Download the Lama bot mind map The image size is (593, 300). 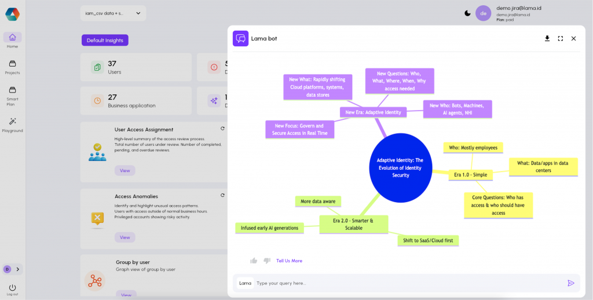coord(547,39)
